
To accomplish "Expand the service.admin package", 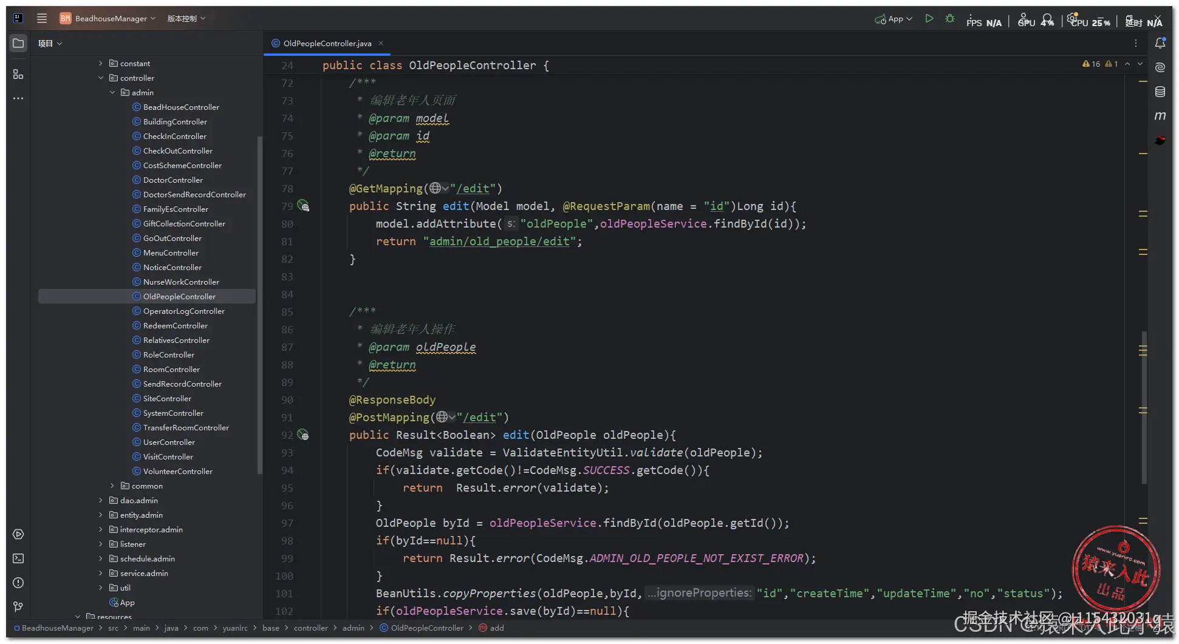I will [101, 573].
